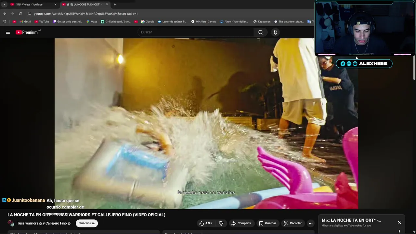Open the YouTube bookmark

coord(42,22)
